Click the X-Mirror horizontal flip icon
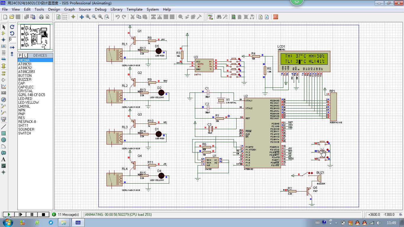The image size is (404, 227). [12, 47]
